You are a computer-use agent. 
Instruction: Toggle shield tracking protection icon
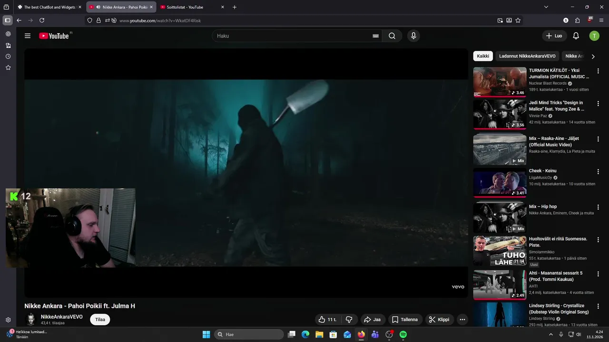click(89, 20)
